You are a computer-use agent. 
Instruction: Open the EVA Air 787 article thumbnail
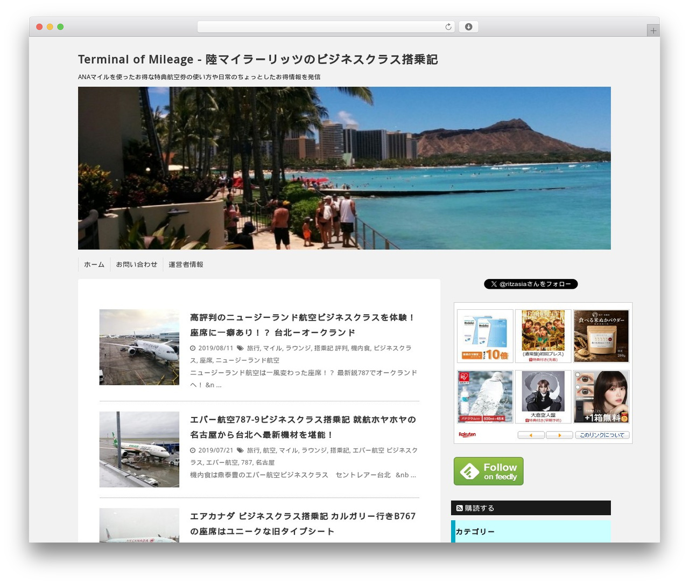[139, 449]
